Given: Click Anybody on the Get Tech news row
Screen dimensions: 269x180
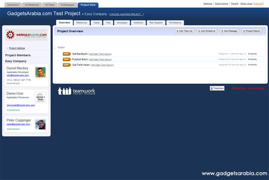Looking at the screenshot, I should (252, 65).
